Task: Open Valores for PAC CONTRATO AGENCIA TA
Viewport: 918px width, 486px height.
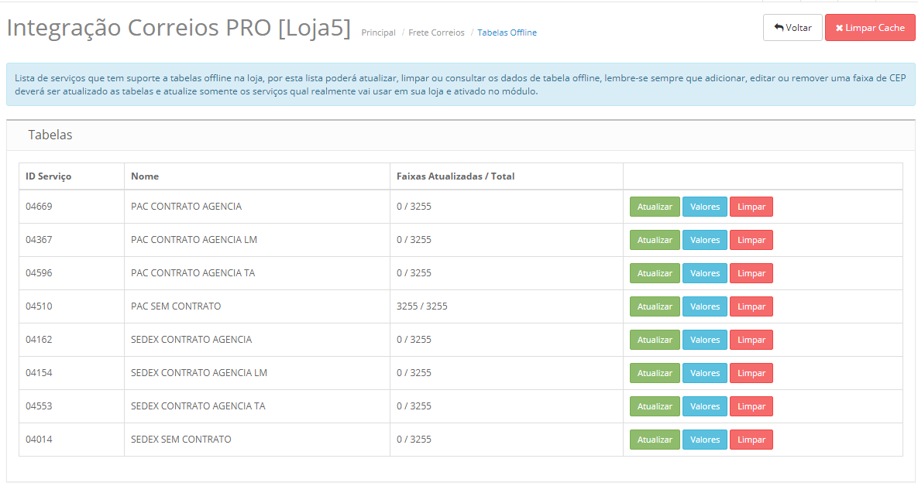Action: pos(705,273)
